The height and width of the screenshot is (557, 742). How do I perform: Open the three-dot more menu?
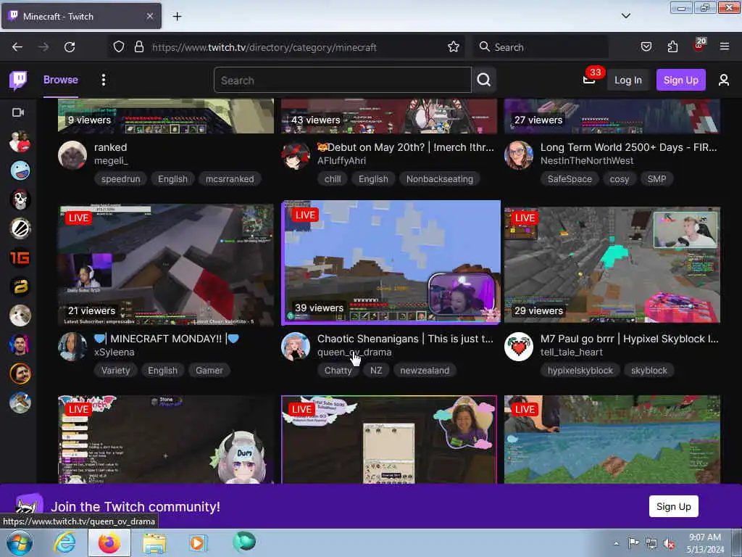click(104, 80)
